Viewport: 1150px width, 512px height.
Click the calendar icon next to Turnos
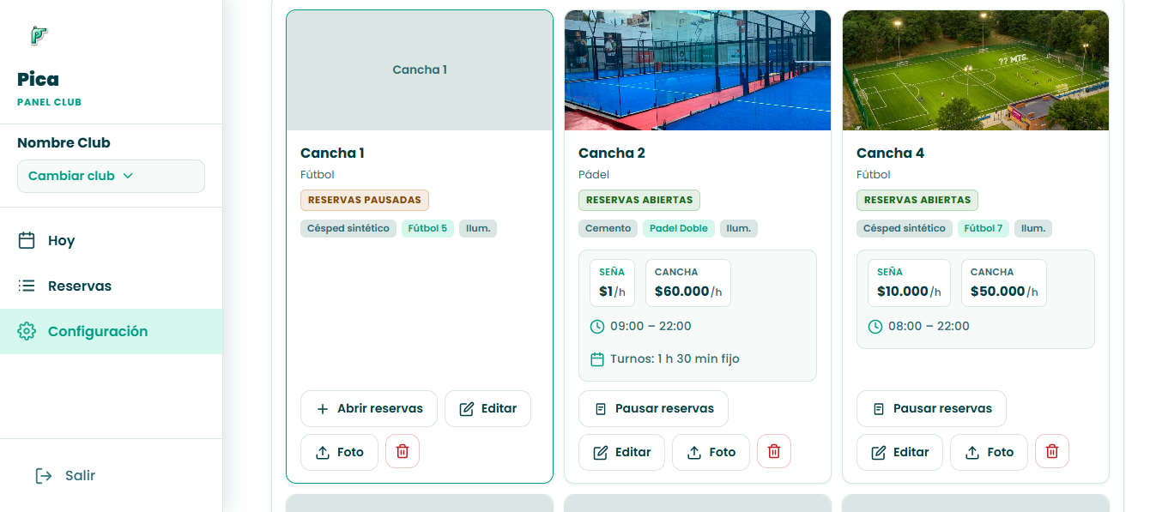click(x=597, y=359)
